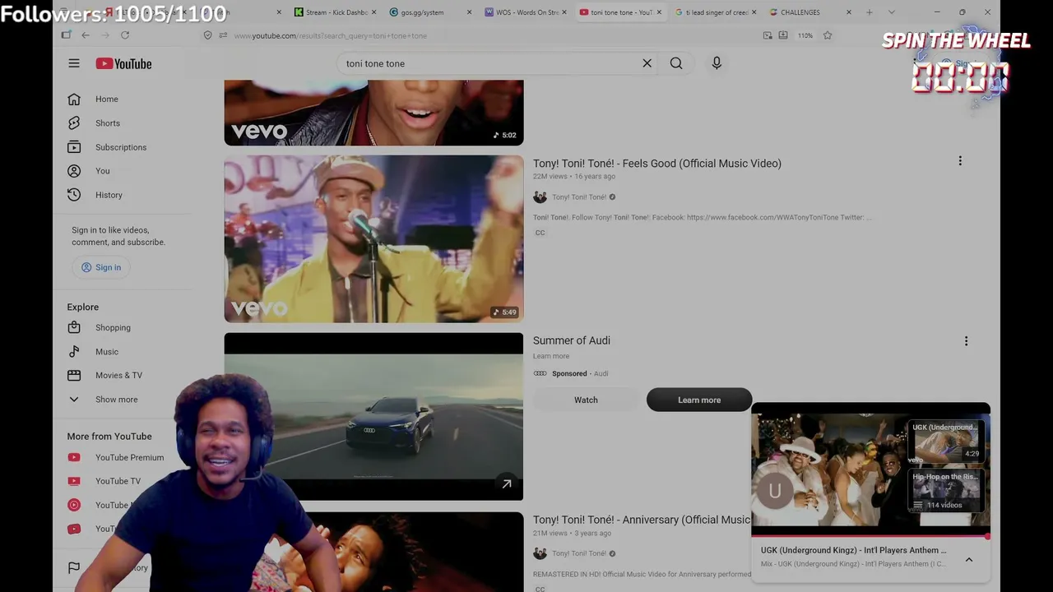Open the Feels Good video thumbnail

(x=373, y=238)
